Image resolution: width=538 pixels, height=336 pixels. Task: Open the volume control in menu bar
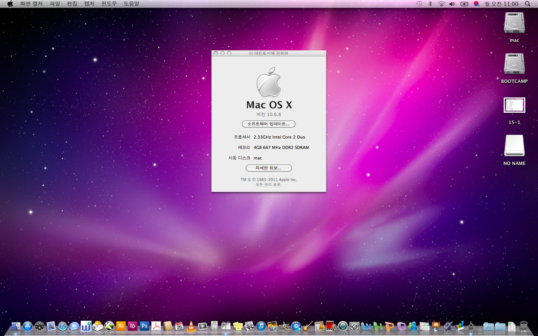coord(452,4)
